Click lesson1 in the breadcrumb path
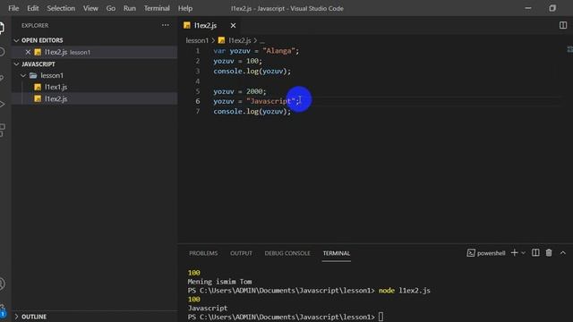573x322 pixels. point(197,40)
